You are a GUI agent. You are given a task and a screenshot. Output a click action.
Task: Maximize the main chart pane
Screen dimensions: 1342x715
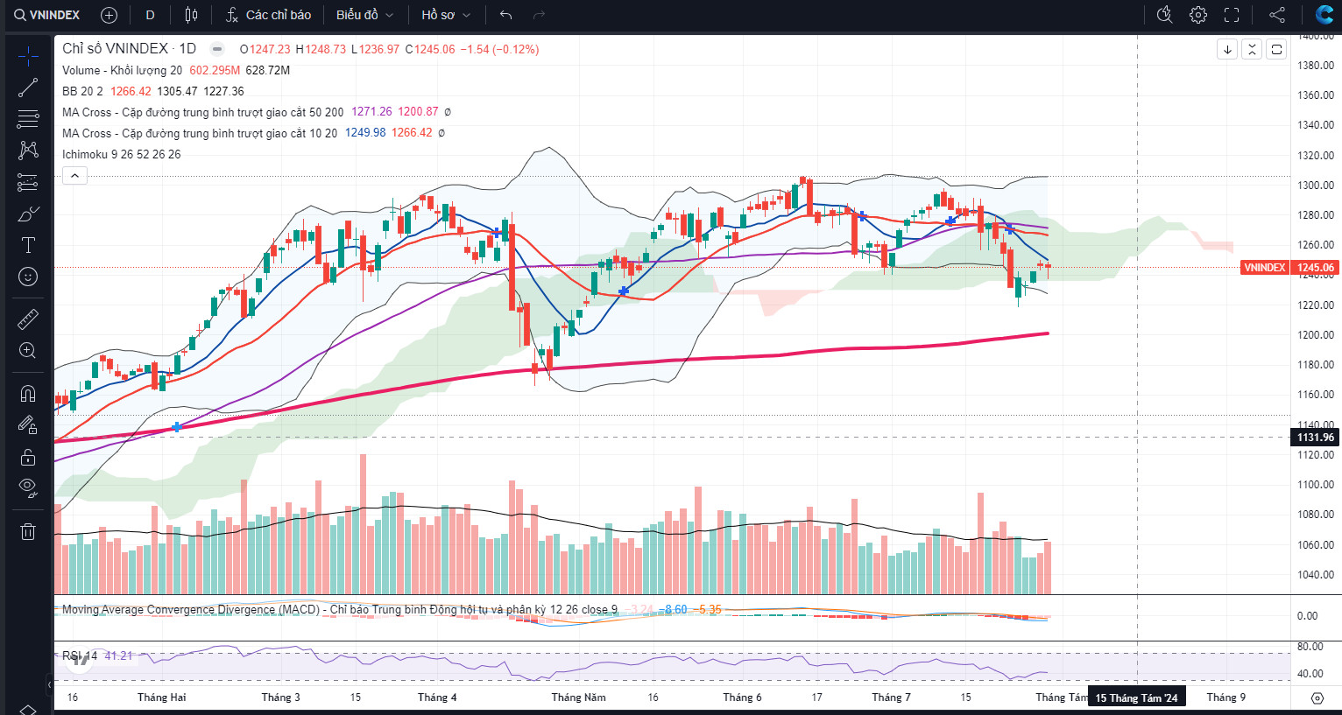click(x=1276, y=49)
